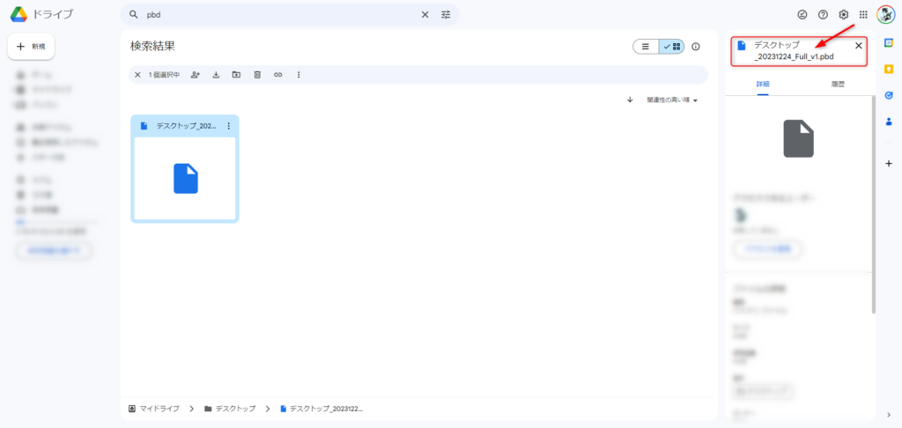Viewport: 902px width, 428px height.
Task: Delete the selected file with trash icon
Action: coord(257,75)
